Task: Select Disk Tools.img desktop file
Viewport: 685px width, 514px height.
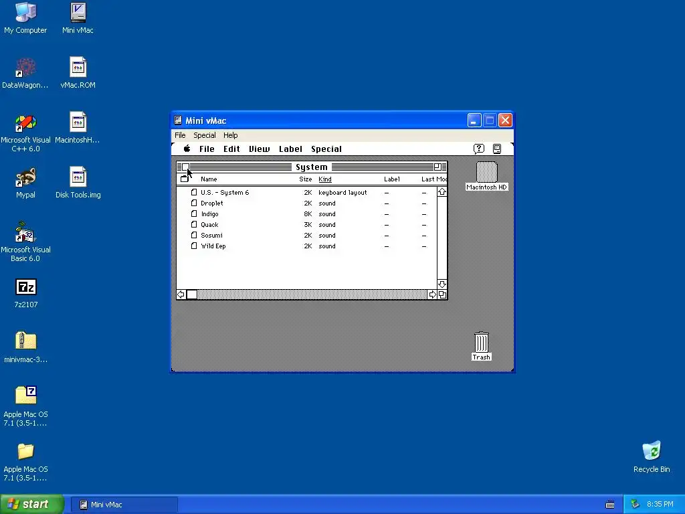Action: [78, 177]
